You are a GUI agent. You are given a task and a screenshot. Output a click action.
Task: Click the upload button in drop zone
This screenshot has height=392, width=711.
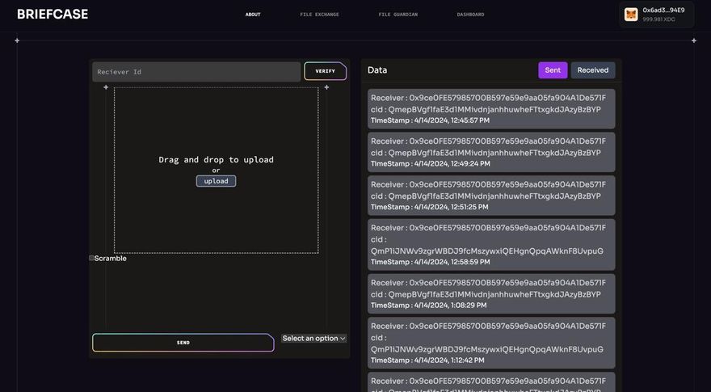(x=216, y=181)
